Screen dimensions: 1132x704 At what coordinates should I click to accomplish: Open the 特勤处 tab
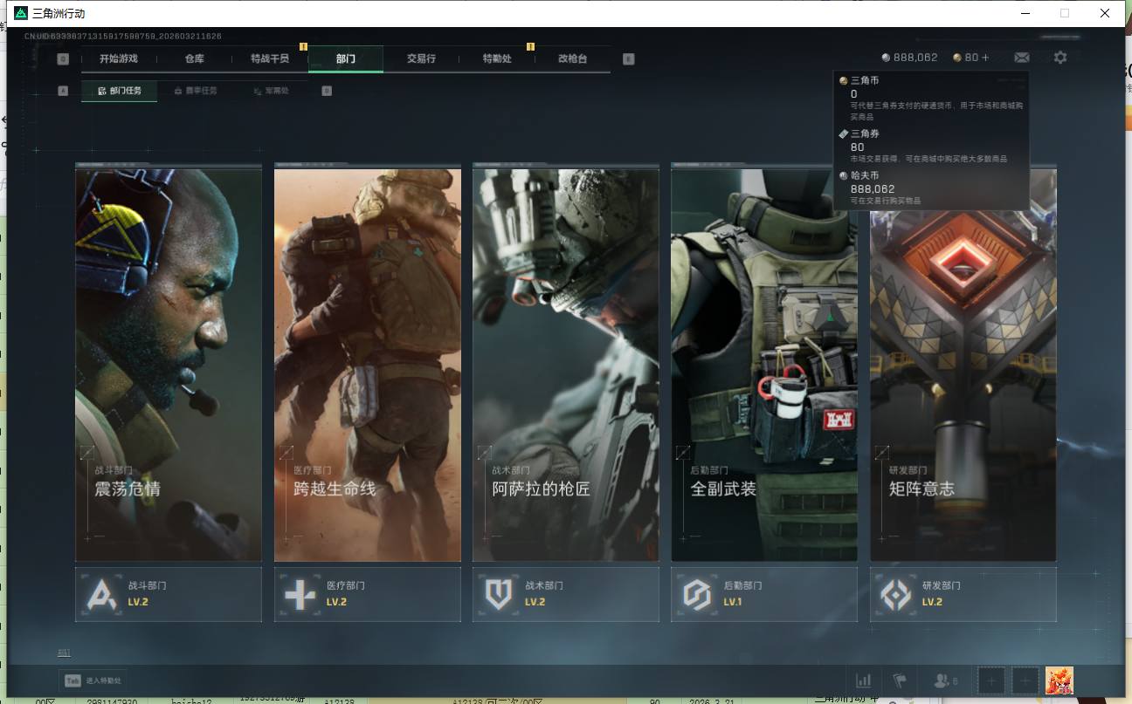[x=497, y=59]
